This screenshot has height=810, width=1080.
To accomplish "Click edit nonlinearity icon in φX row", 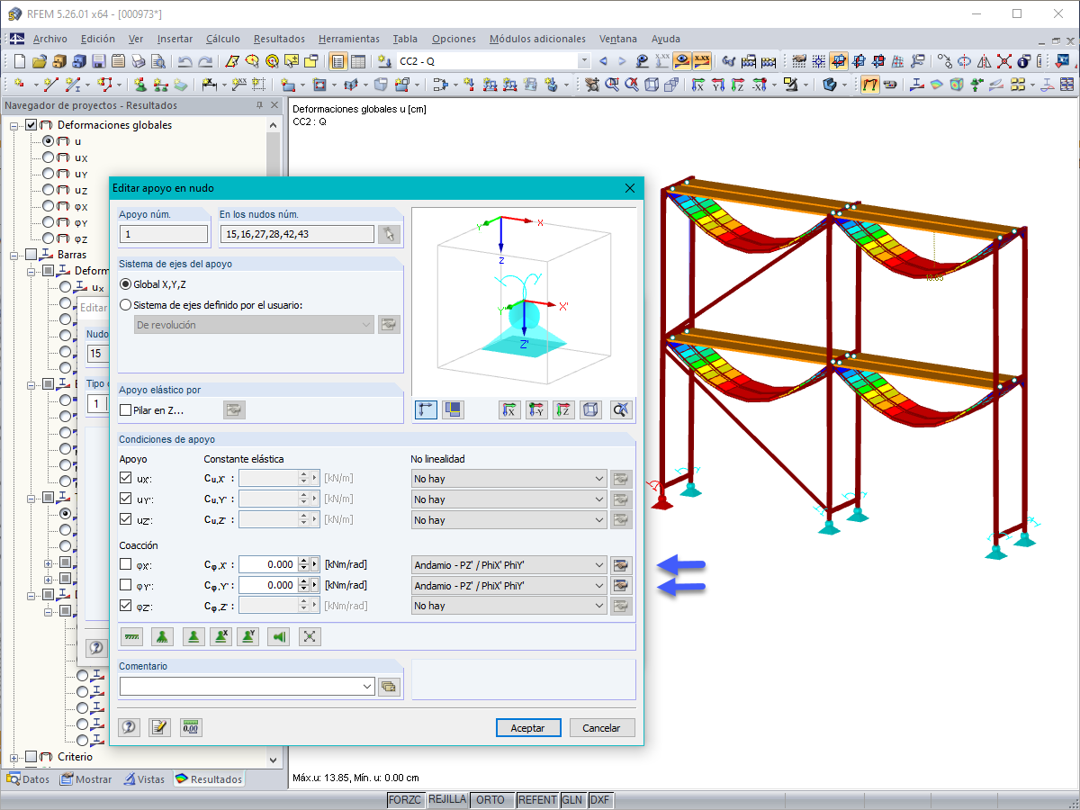I will click(621, 565).
